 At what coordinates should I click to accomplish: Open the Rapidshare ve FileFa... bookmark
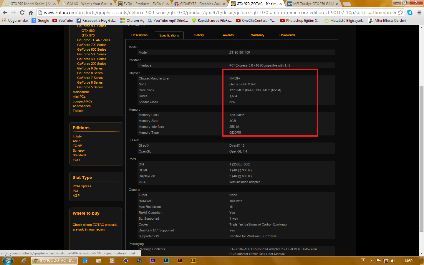[x=212, y=21]
